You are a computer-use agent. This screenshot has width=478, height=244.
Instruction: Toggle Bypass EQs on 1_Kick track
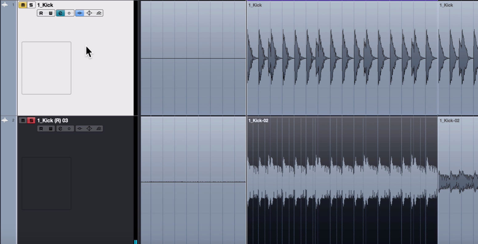pyautogui.click(x=89, y=13)
